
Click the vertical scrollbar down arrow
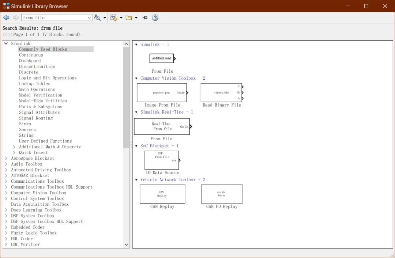click(x=126, y=244)
